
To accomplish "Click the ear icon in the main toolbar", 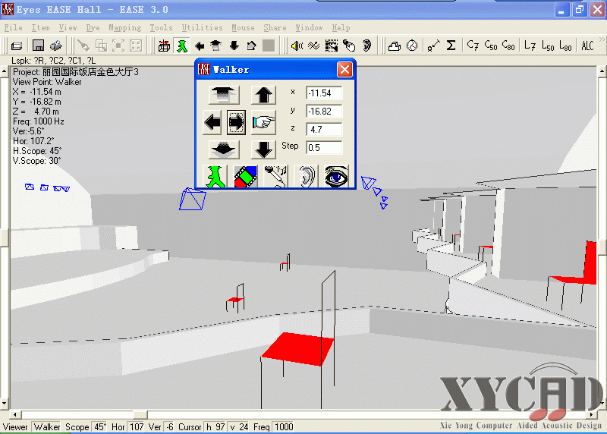I will tap(366, 46).
